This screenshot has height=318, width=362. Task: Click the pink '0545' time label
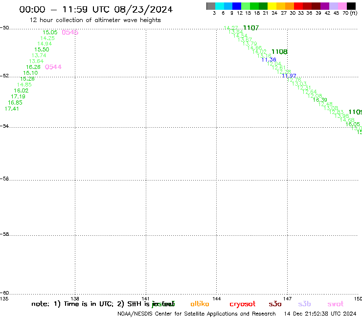coord(70,32)
